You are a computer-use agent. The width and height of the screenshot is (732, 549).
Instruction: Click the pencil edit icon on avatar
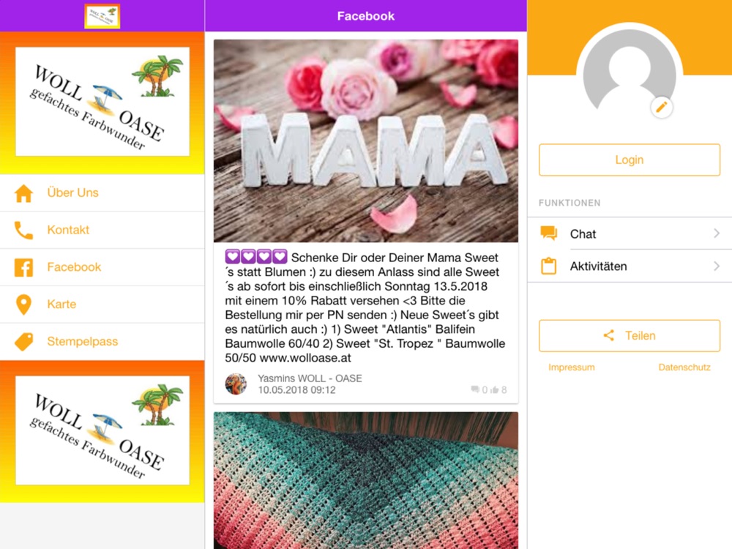pos(661,108)
